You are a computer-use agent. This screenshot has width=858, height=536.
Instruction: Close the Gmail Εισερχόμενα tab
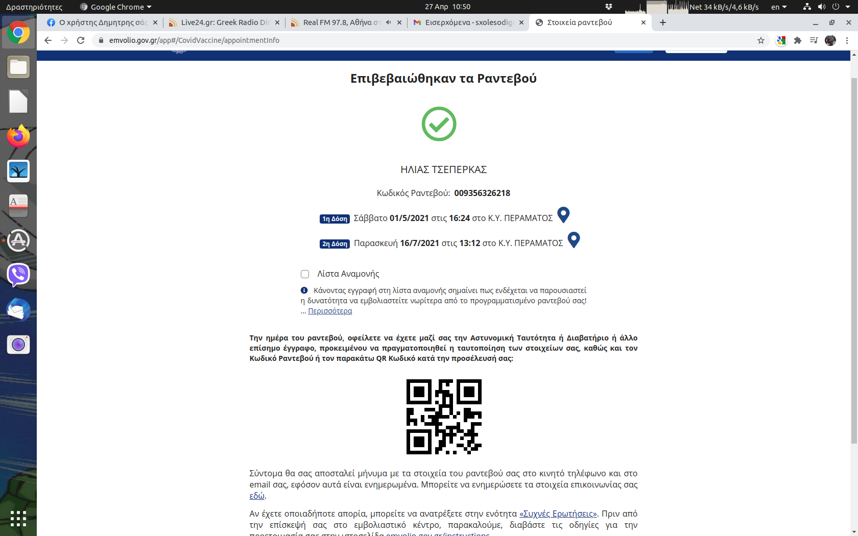tap(521, 22)
